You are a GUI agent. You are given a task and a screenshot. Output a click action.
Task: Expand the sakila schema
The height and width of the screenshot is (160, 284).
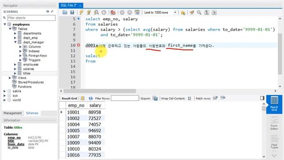point(5,91)
